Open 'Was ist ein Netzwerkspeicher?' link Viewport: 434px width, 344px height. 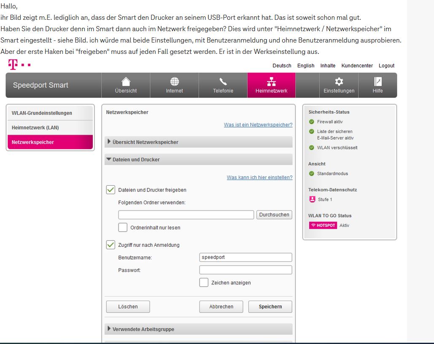click(x=258, y=125)
